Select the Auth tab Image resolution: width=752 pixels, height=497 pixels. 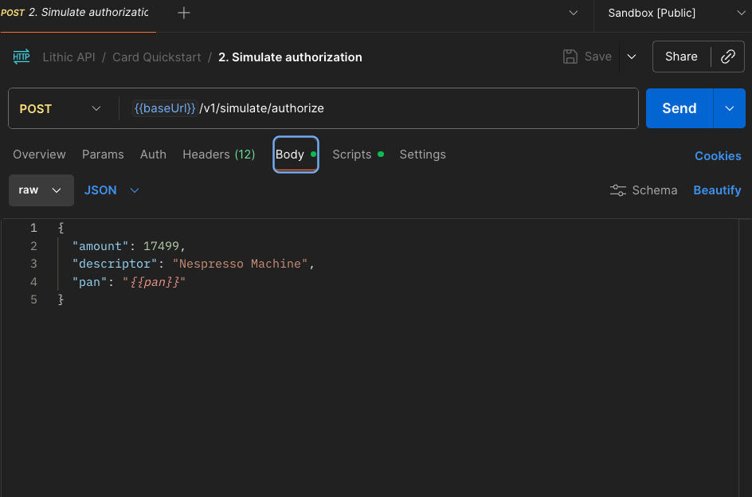tap(153, 155)
